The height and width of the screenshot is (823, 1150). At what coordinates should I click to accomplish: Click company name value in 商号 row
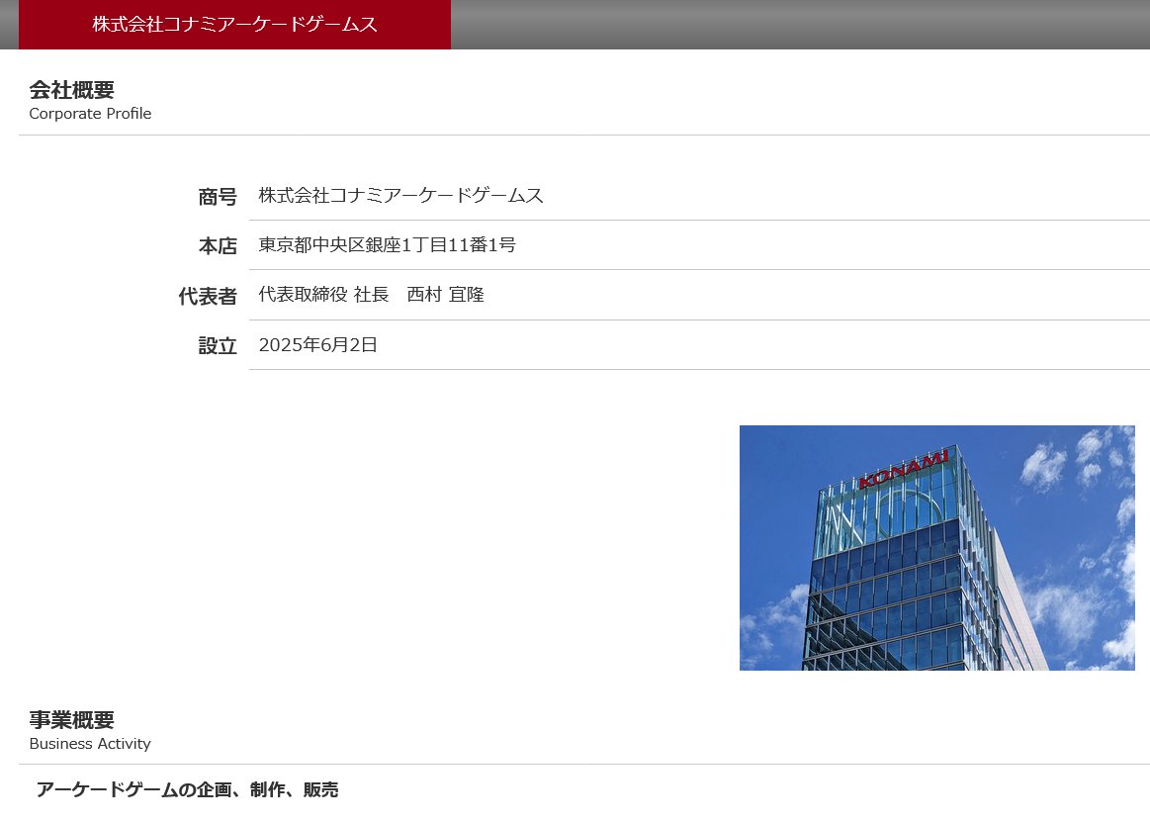tap(401, 195)
